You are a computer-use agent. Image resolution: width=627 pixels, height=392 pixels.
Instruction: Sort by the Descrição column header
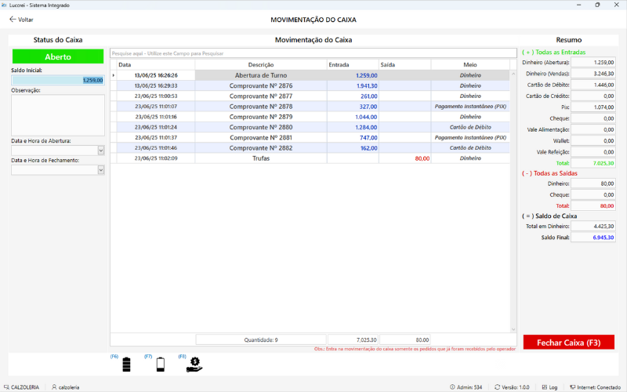click(x=261, y=64)
